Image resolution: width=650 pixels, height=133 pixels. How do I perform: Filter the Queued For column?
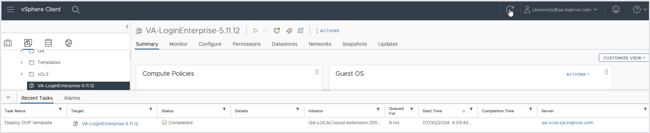(x=412, y=109)
